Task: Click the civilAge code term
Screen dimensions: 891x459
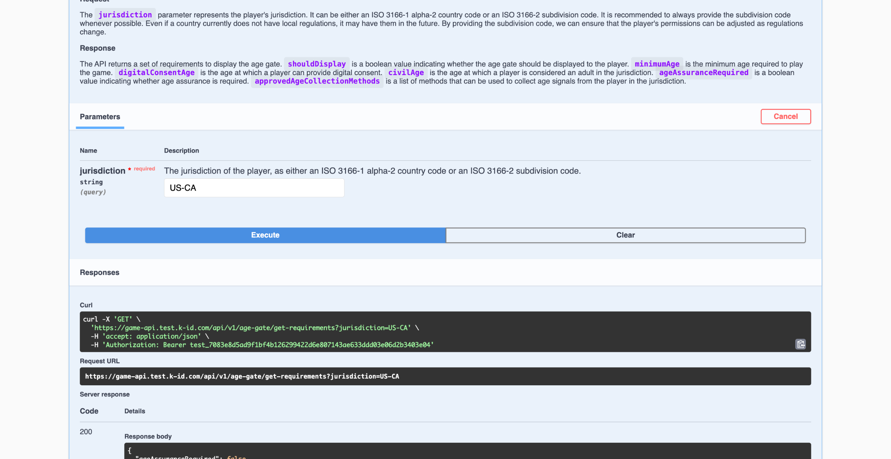Action: point(405,73)
